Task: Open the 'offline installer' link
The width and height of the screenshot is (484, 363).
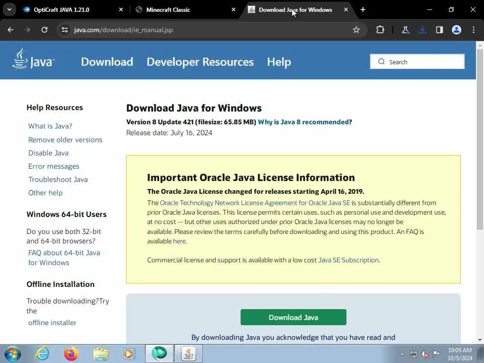Action: 52,322
